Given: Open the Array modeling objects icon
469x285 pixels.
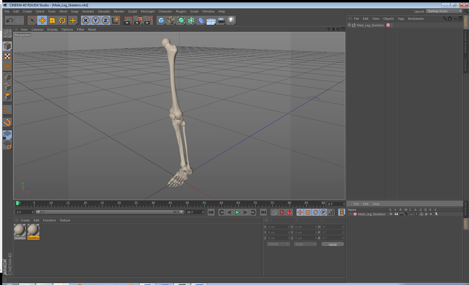Looking at the screenshot, I should [x=191, y=20].
